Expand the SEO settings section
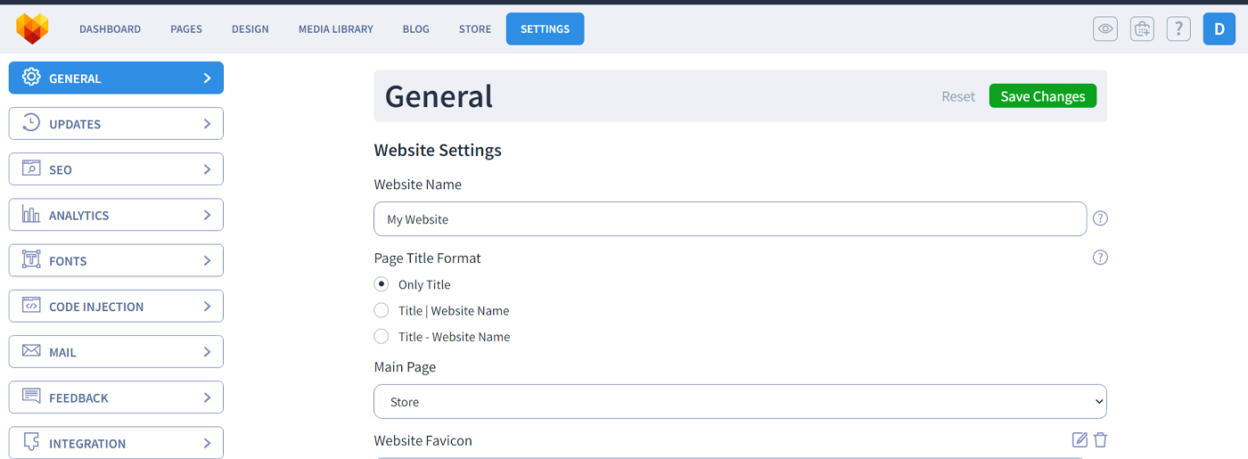Image resolution: width=1248 pixels, height=459 pixels. [x=116, y=169]
